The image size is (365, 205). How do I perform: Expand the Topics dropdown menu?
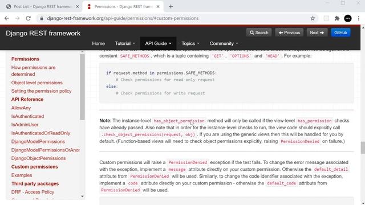(x=190, y=43)
